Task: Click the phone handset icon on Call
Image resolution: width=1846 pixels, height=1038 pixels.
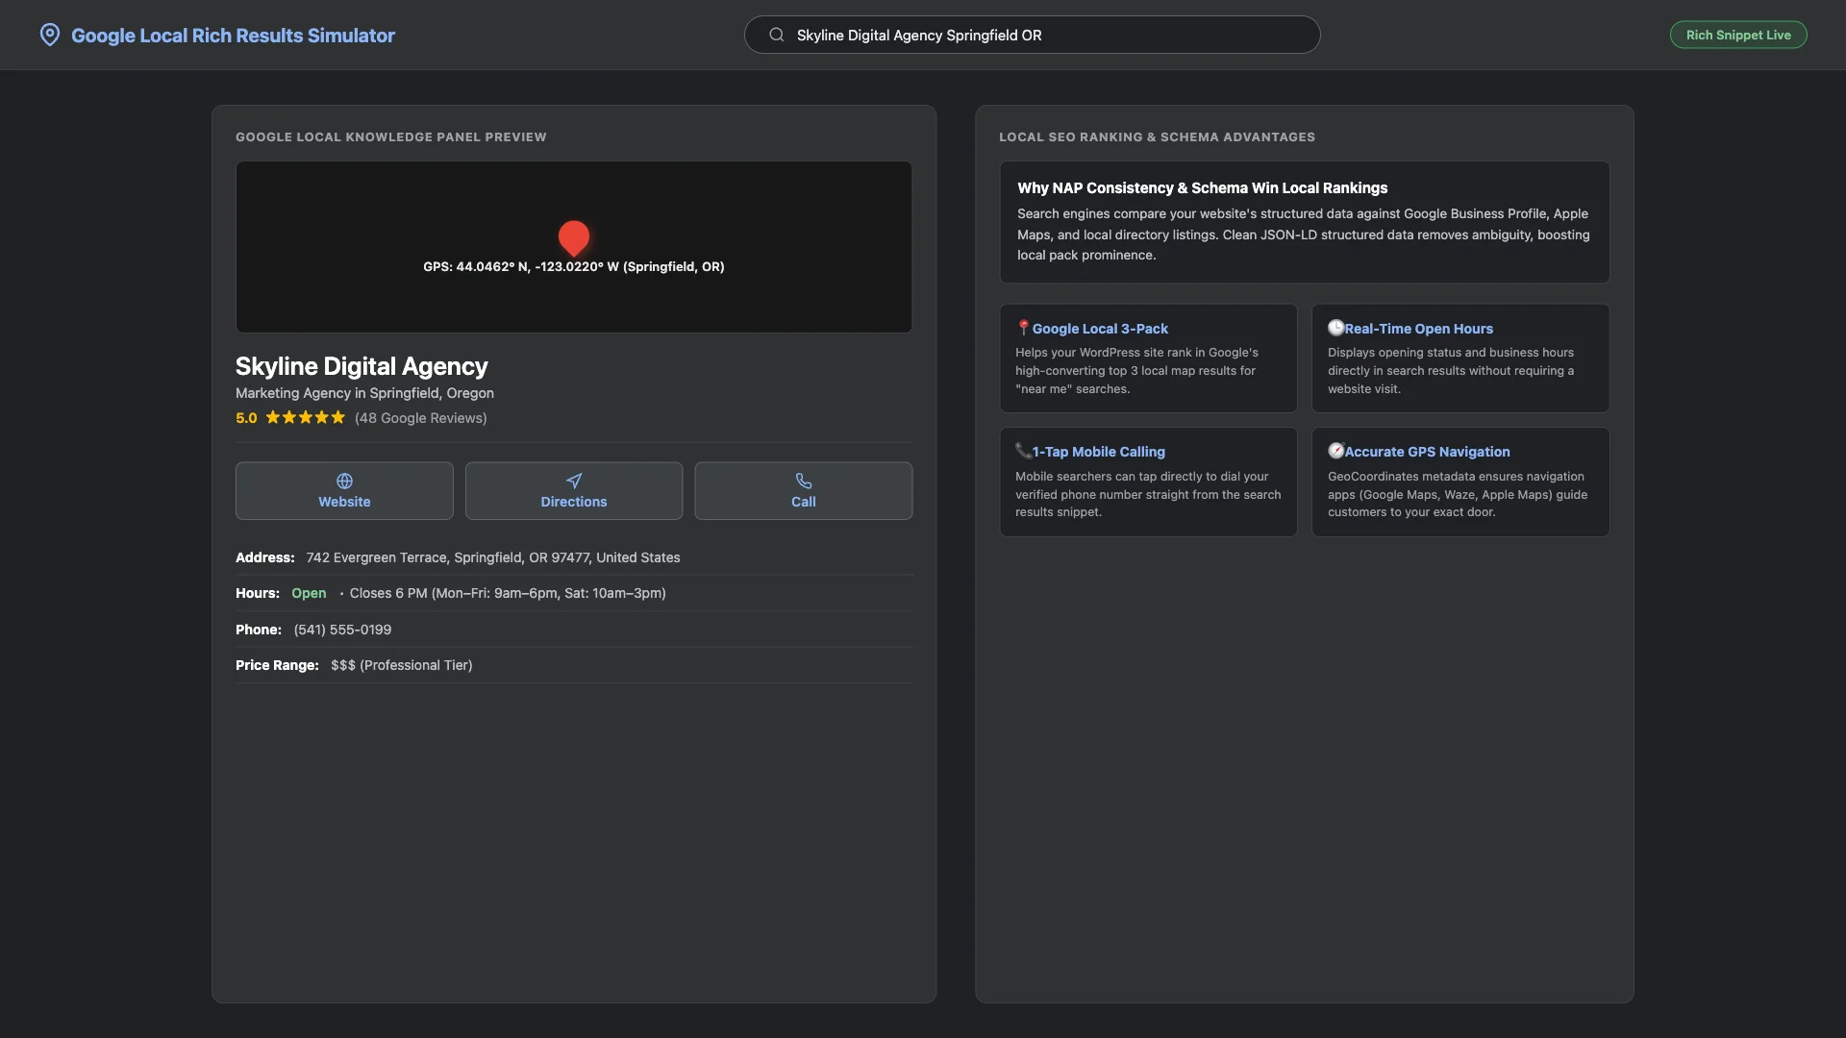Action: pyautogui.click(x=804, y=481)
